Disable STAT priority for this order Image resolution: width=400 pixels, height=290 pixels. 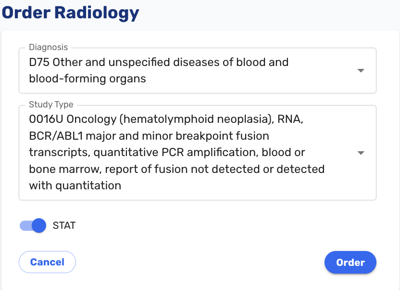pos(32,225)
